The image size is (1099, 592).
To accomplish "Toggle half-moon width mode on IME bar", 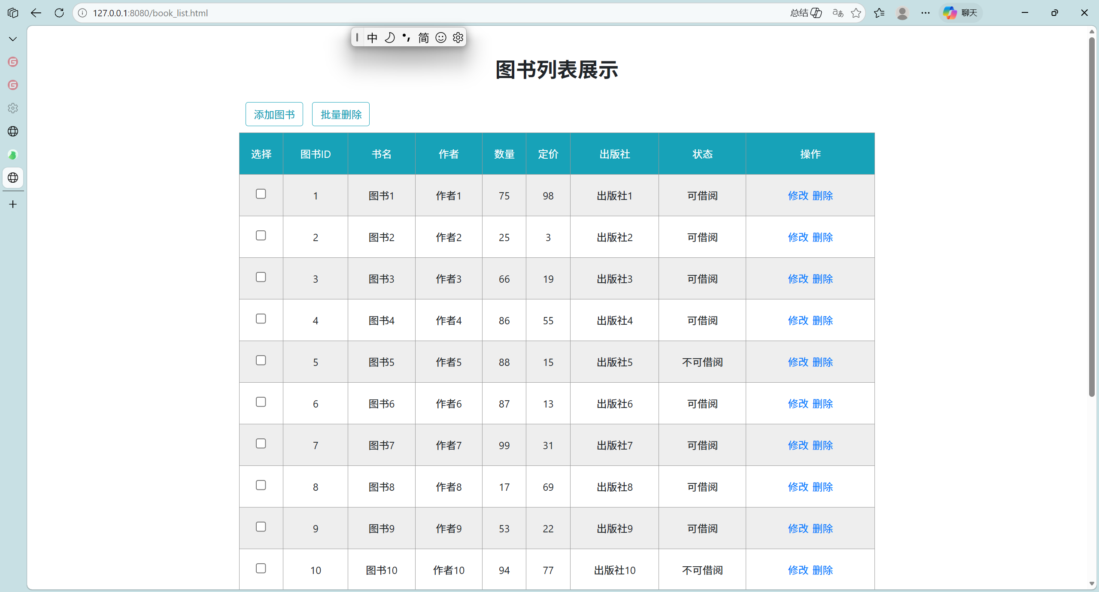I will pos(389,38).
